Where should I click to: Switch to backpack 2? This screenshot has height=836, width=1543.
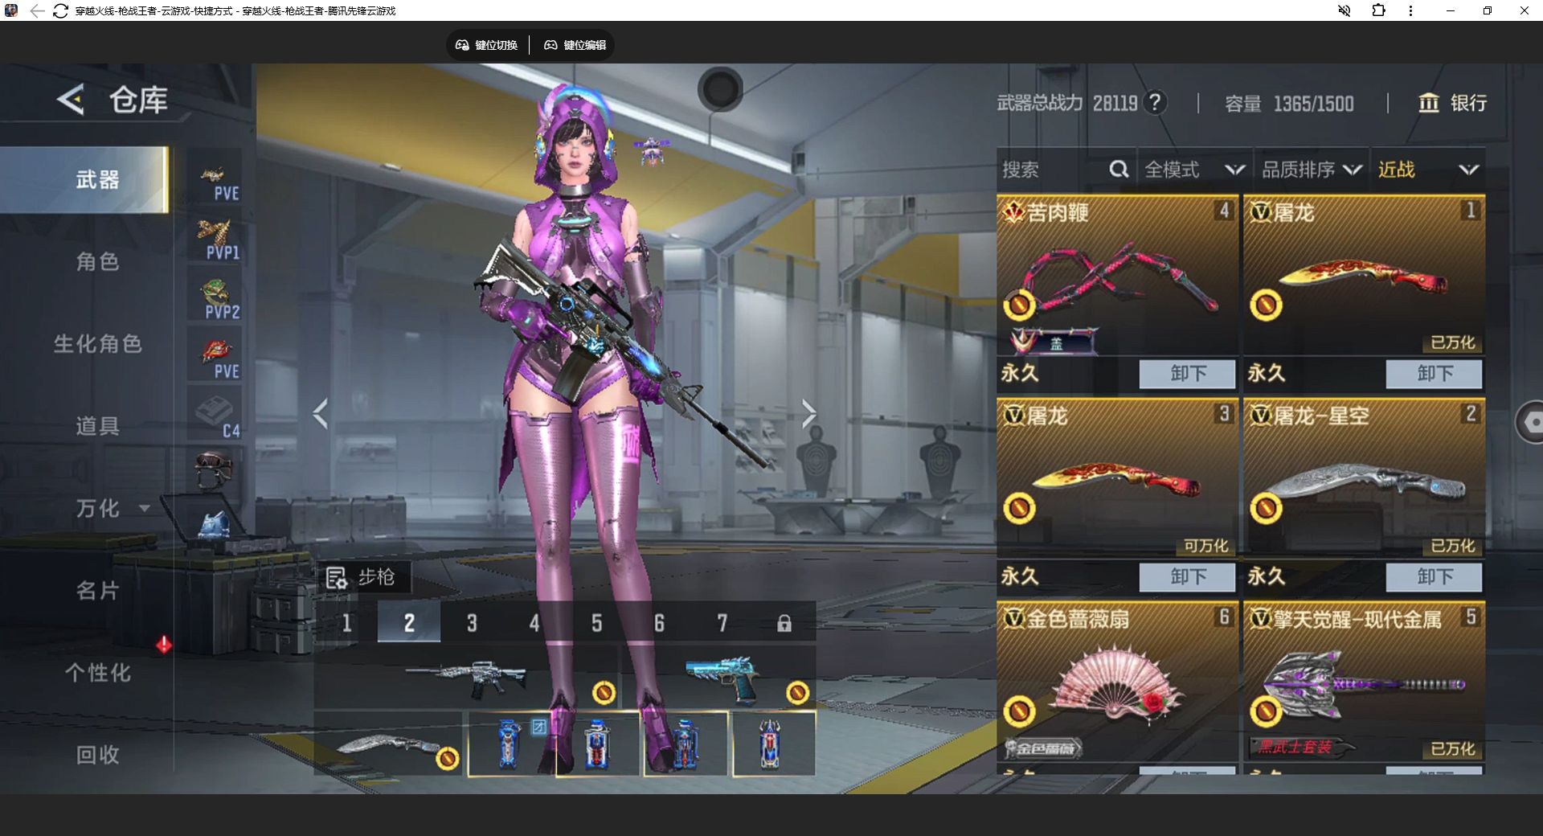pyautogui.click(x=409, y=623)
